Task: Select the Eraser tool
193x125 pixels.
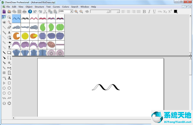Action: 9,27
